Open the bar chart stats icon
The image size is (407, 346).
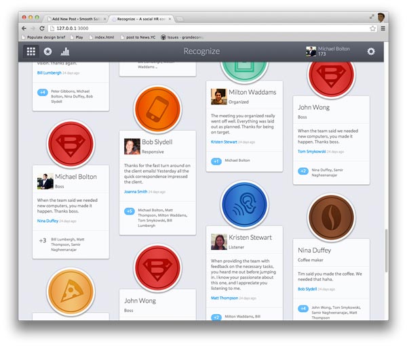click(65, 51)
